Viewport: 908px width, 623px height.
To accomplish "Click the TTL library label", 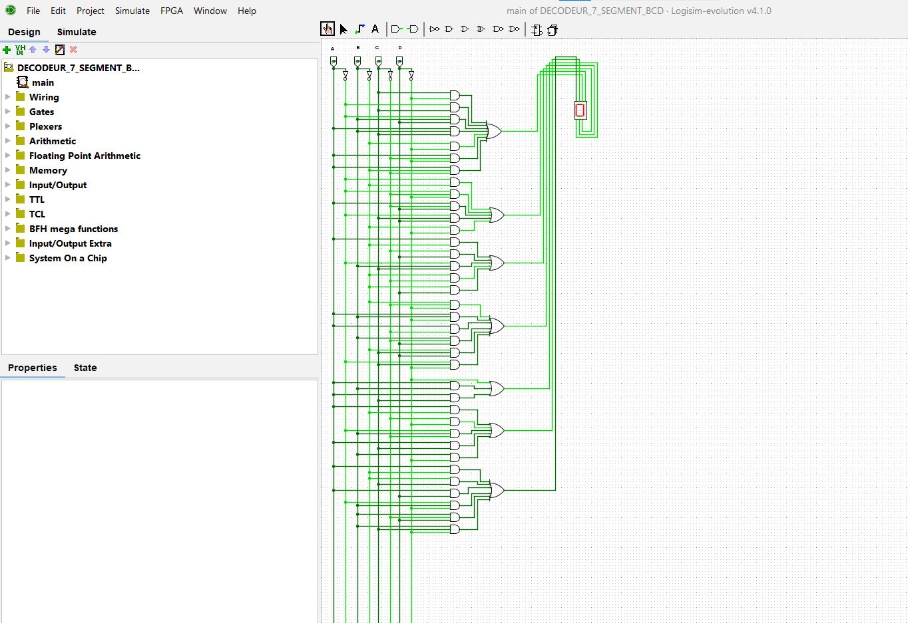I will (x=37, y=199).
